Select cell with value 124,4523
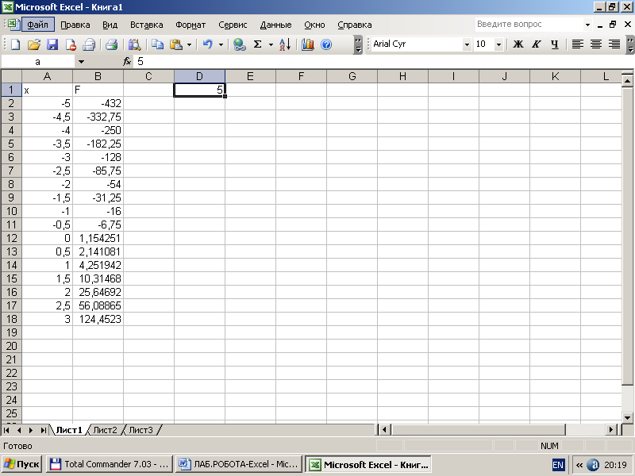The image size is (635, 476). pos(98,319)
